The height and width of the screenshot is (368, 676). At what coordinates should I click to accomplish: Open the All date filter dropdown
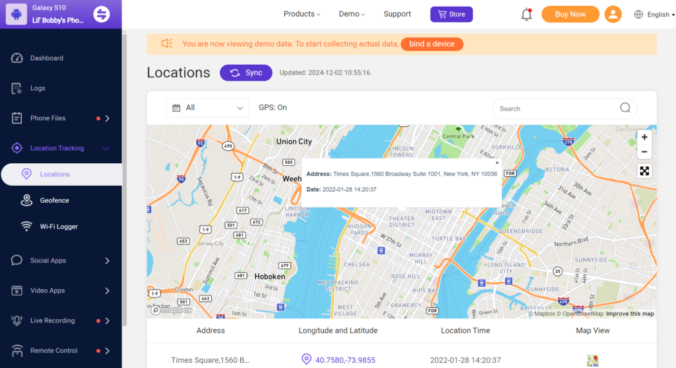pyautogui.click(x=208, y=108)
